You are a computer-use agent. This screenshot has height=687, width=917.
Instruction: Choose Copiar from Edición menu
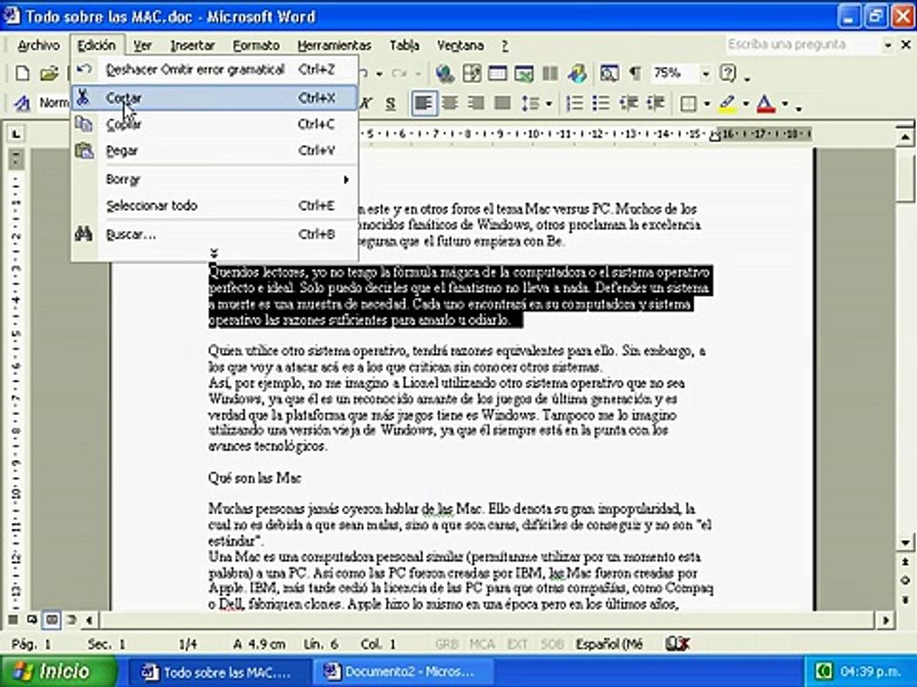click(215, 124)
